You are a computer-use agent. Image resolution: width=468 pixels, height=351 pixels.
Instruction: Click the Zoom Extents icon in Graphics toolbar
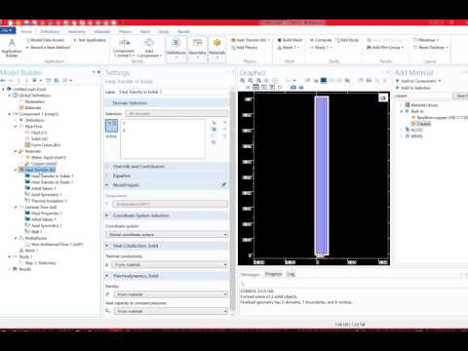point(267,81)
